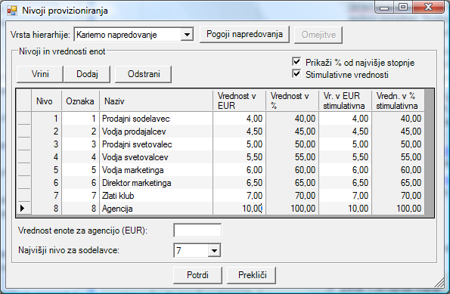The image size is (450, 294).
Task: Click the Odstrani button
Action: (x=144, y=74)
